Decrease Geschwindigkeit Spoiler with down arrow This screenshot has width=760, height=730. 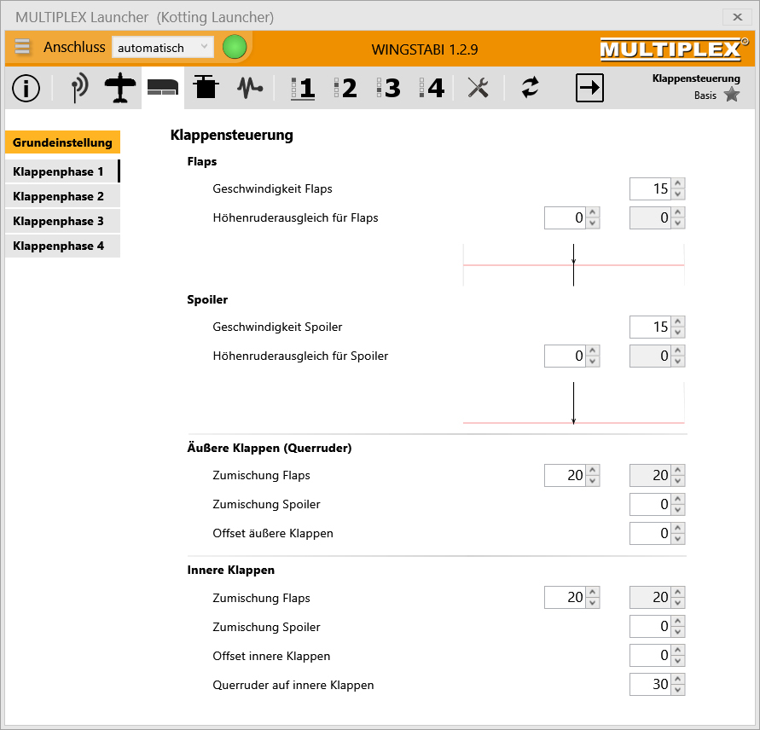click(x=678, y=333)
